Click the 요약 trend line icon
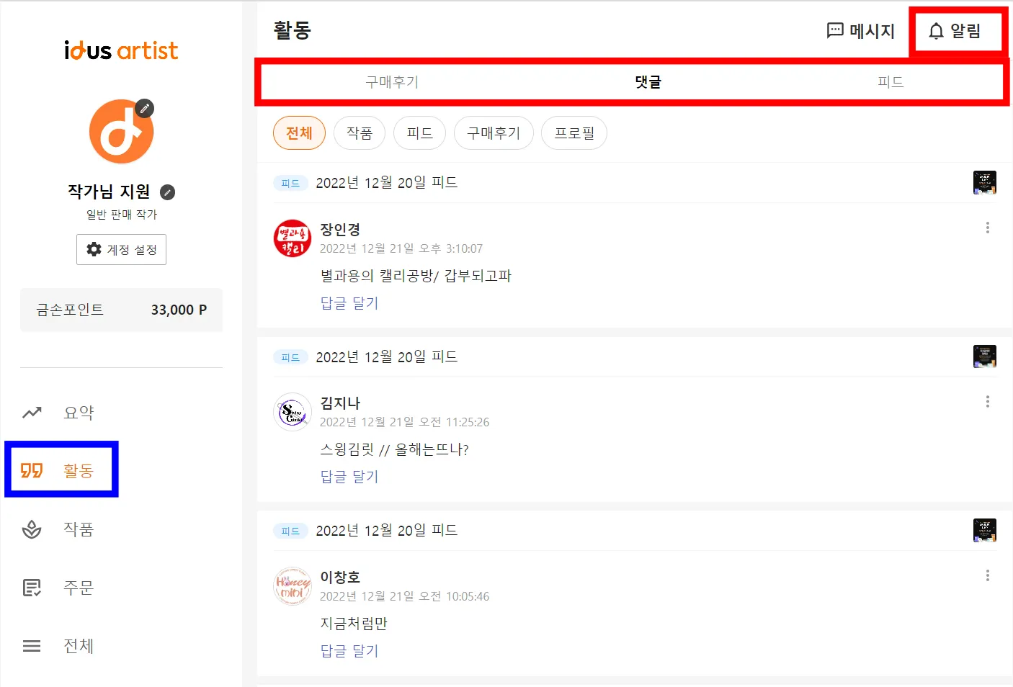The image size is (1013, 687). pyautogui.click(x=32, y=413)
